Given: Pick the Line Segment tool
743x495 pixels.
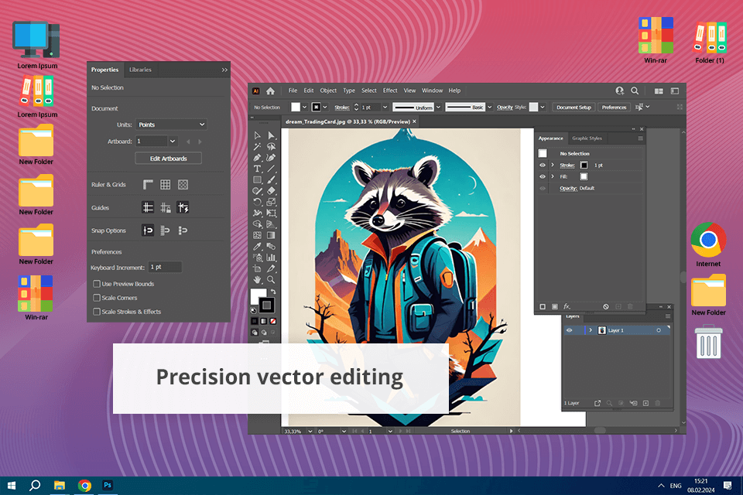Looking at the screenshot, I should pyautogui.click(x=271, y=169).
